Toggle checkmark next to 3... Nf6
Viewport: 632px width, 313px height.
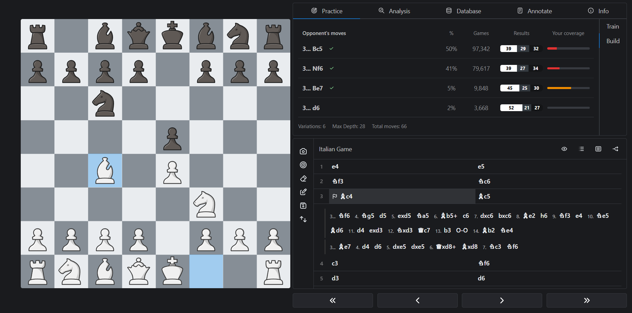pos(332,68)
